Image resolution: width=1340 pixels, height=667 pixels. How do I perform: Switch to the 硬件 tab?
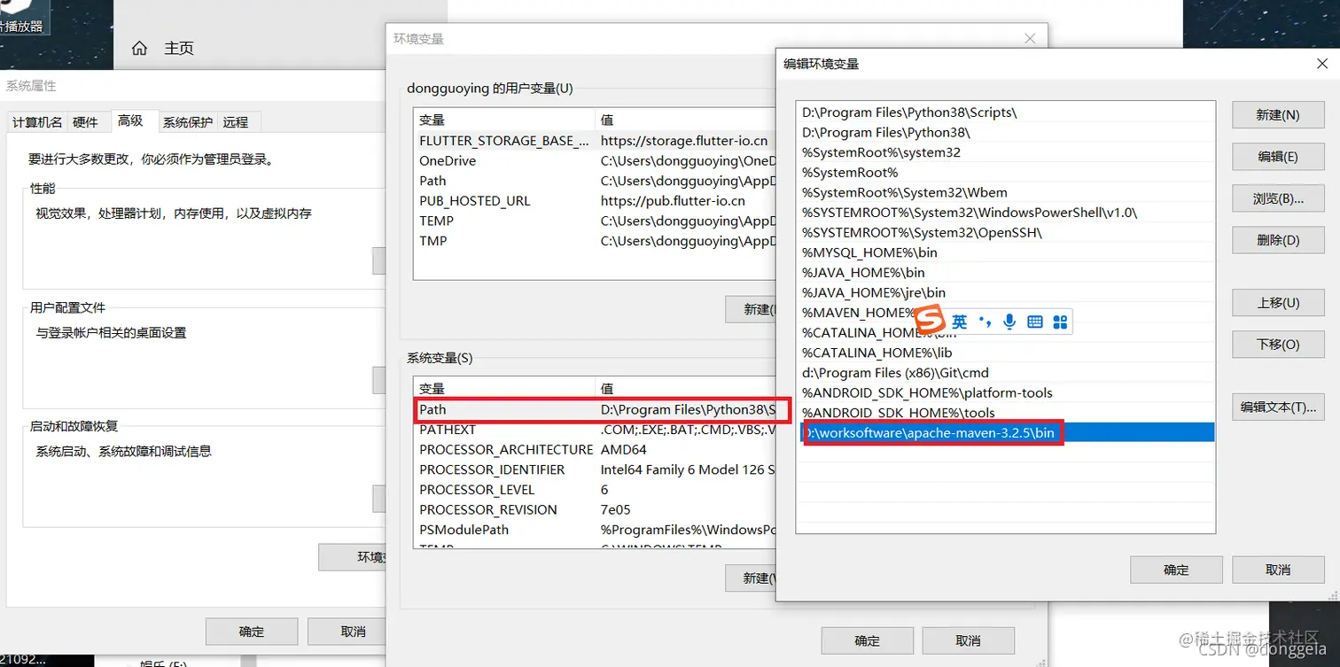85,122
